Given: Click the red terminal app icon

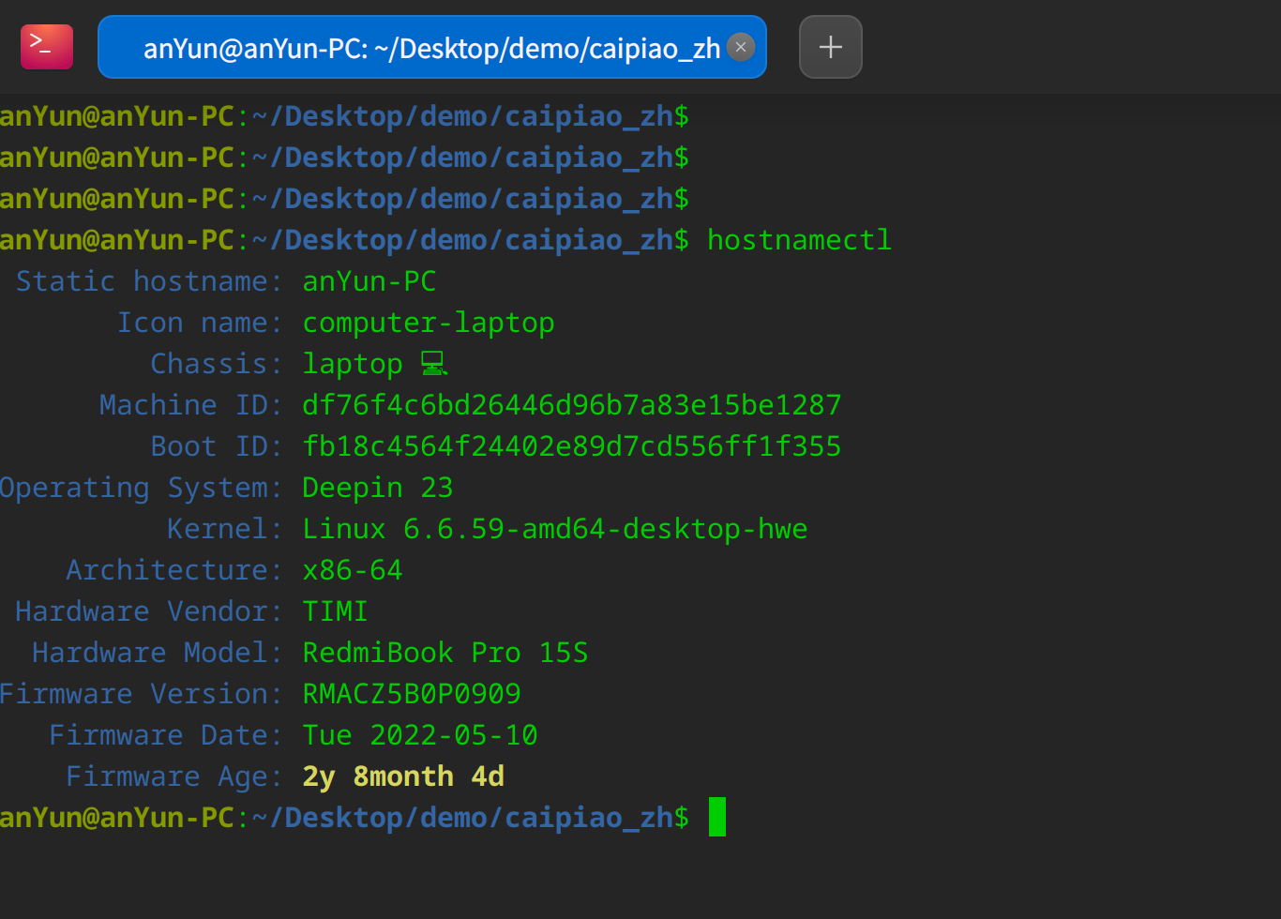Looking at the screenshot, I should [47, 47].
